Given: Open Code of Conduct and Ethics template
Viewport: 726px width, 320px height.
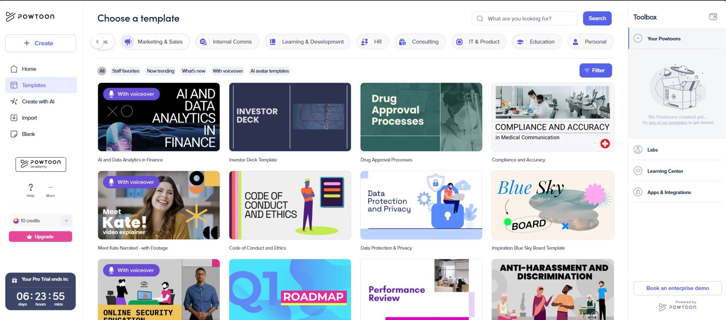Looking at the screenshot, I should point(290,205).
